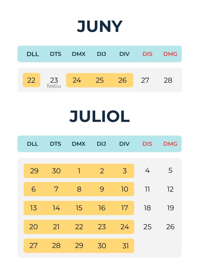Click the red DIS header under JULIOL
The width and height of the screenshot is (199, 274).
pyautogui.click(x=147, y=144)
